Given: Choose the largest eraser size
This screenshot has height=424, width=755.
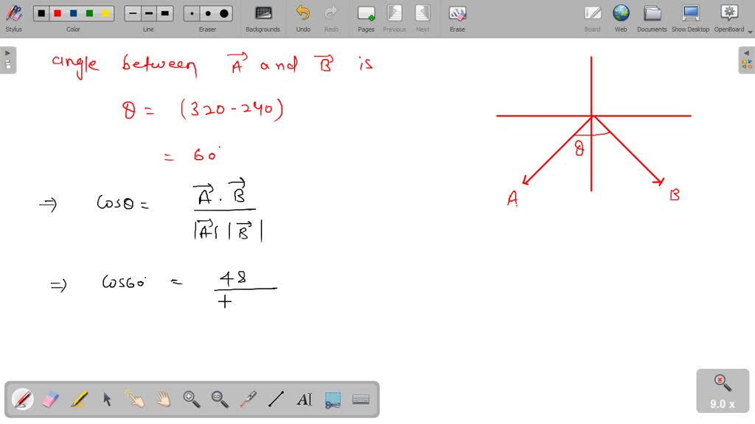Looking at the screenshot, I should (223, 13).
